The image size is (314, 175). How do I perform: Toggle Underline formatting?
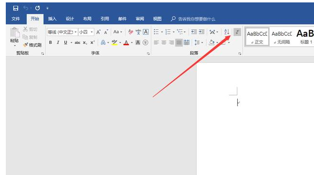click(x=66, y=42)
